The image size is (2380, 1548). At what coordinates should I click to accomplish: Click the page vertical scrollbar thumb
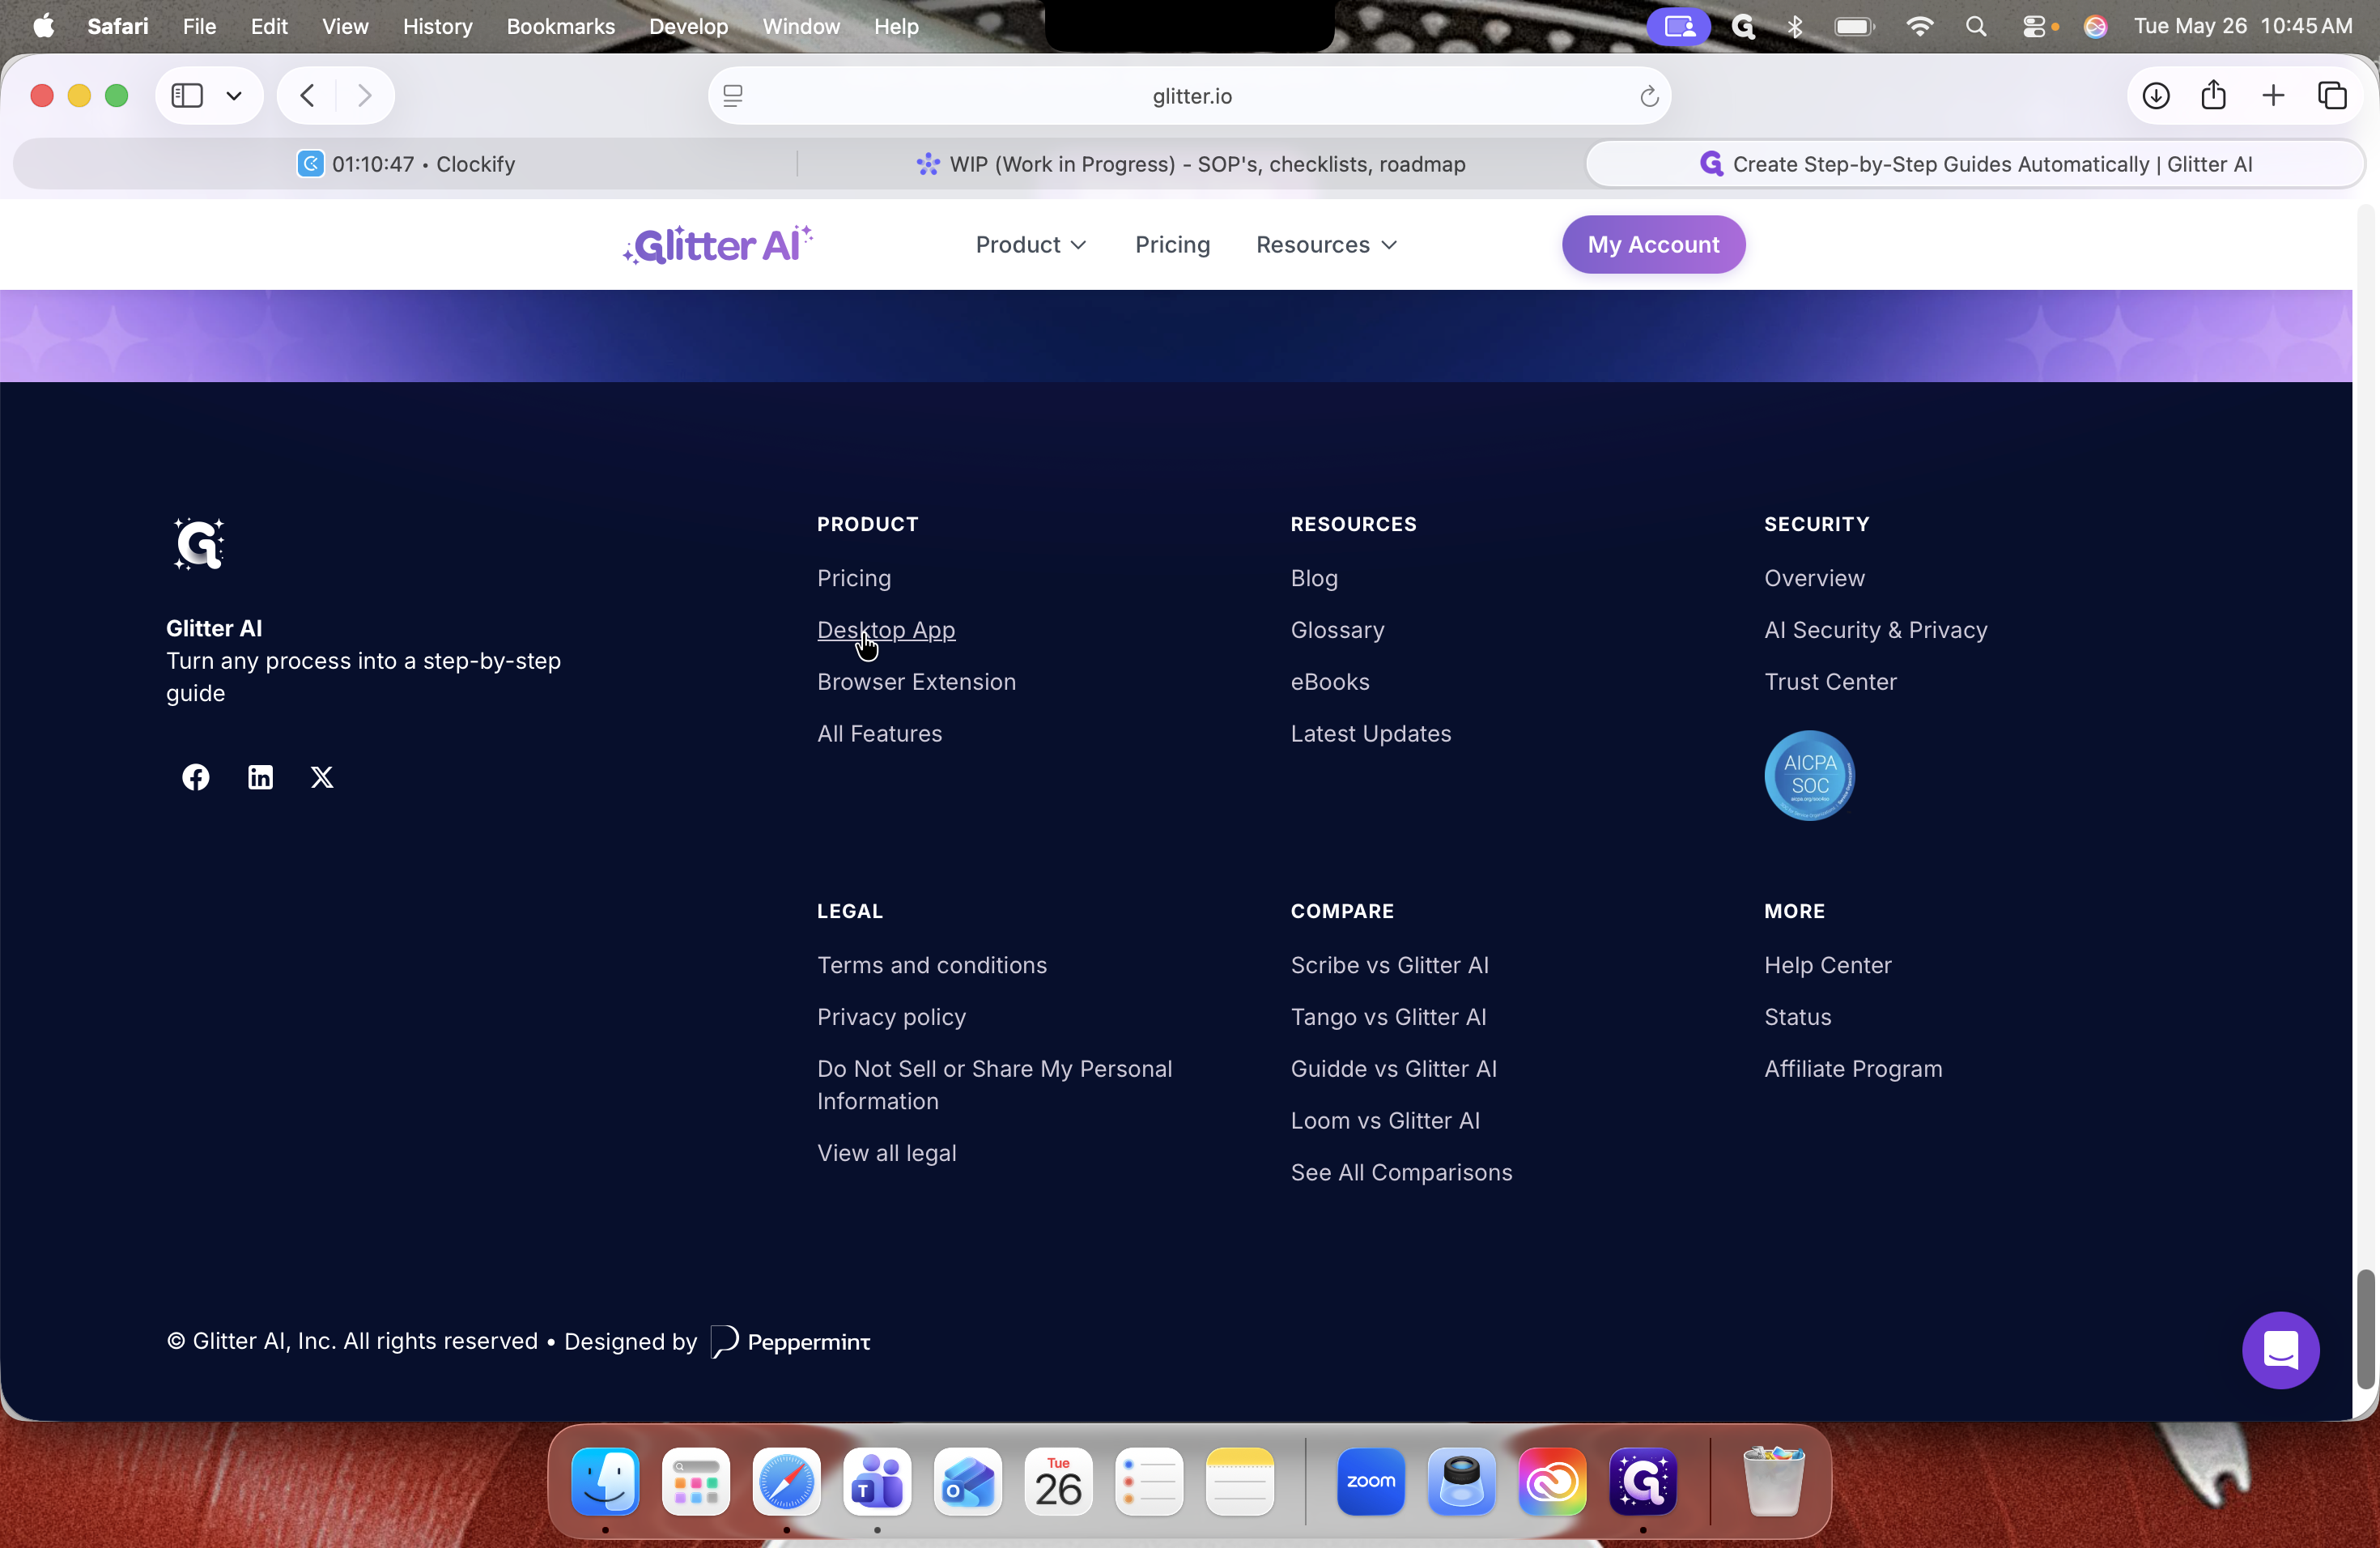[2365, 1329]
